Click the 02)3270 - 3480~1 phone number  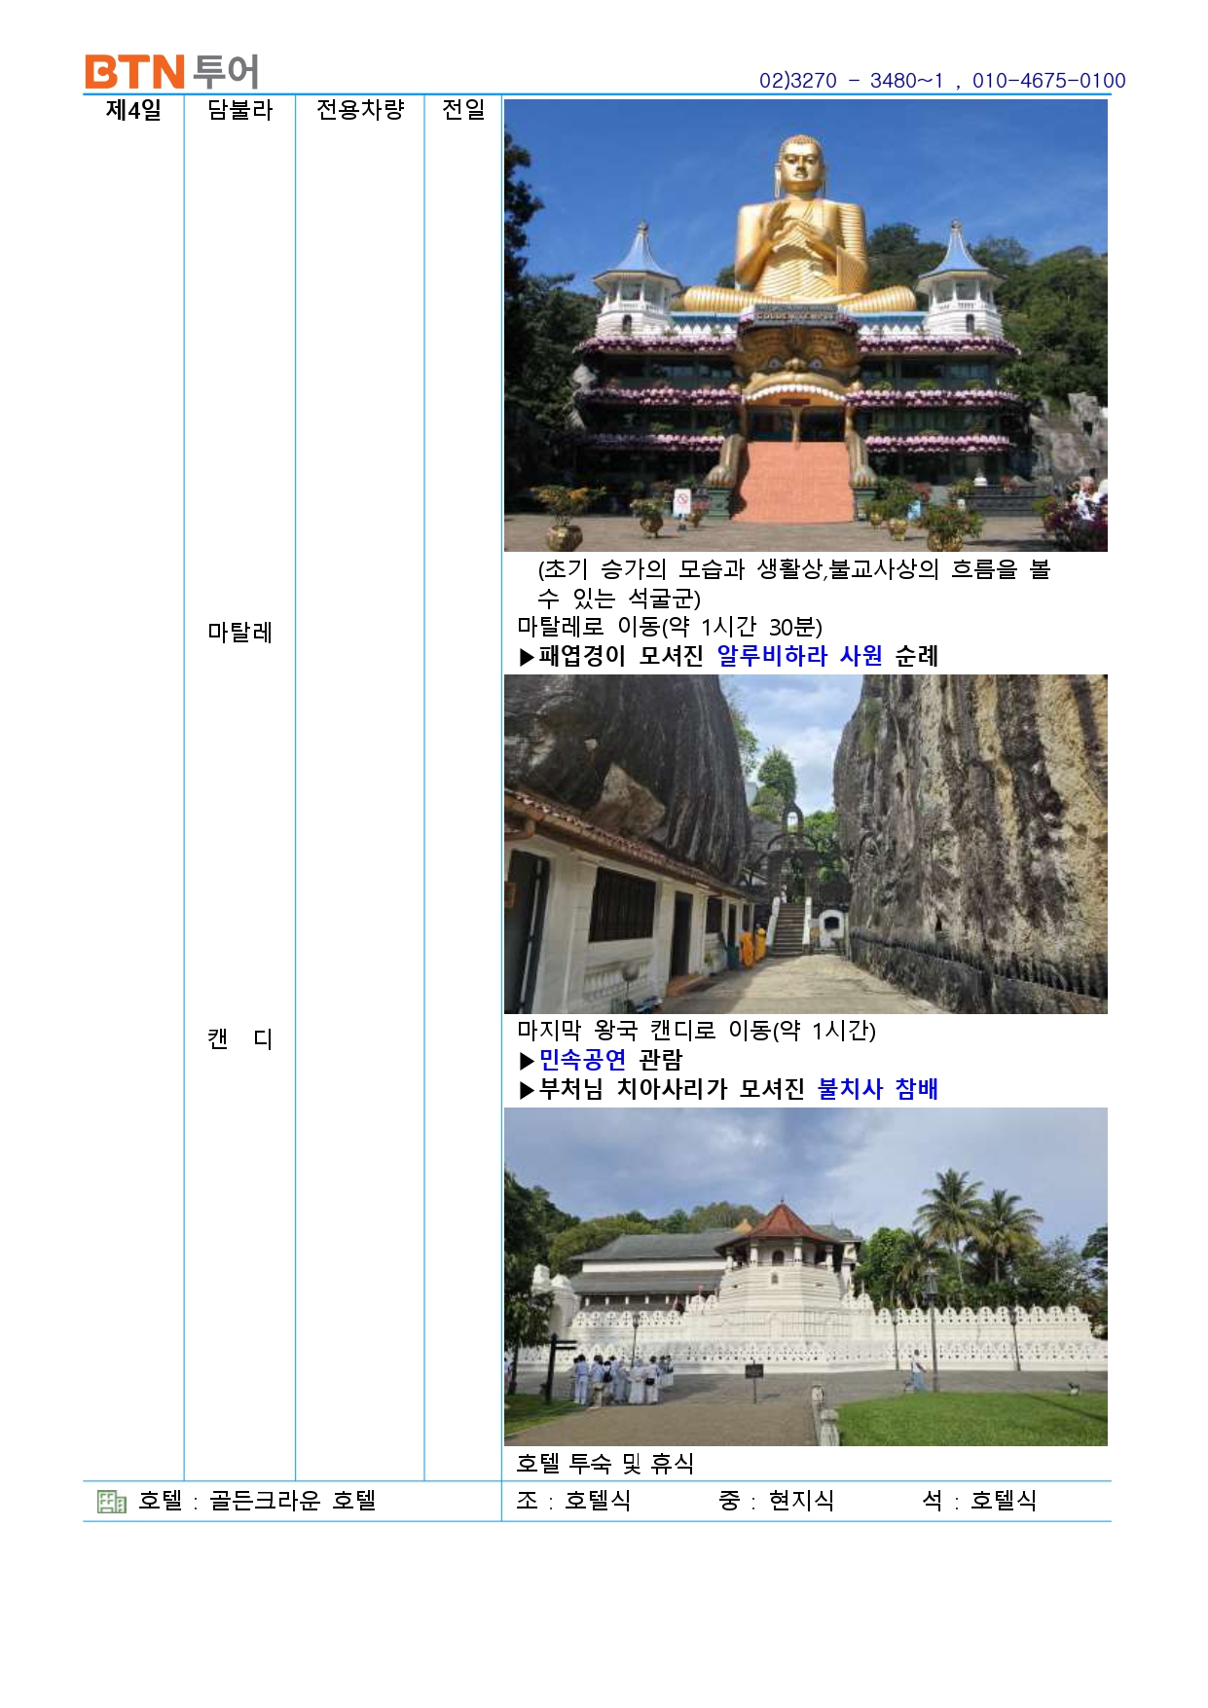(x=851, y=81)
